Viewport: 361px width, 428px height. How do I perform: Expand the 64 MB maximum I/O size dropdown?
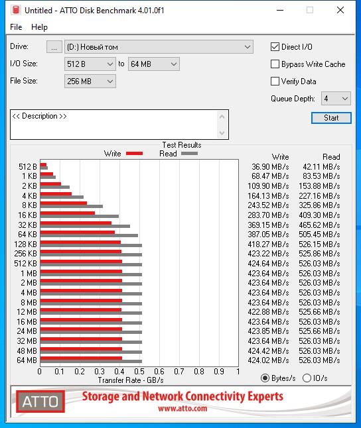pos(154,64)
